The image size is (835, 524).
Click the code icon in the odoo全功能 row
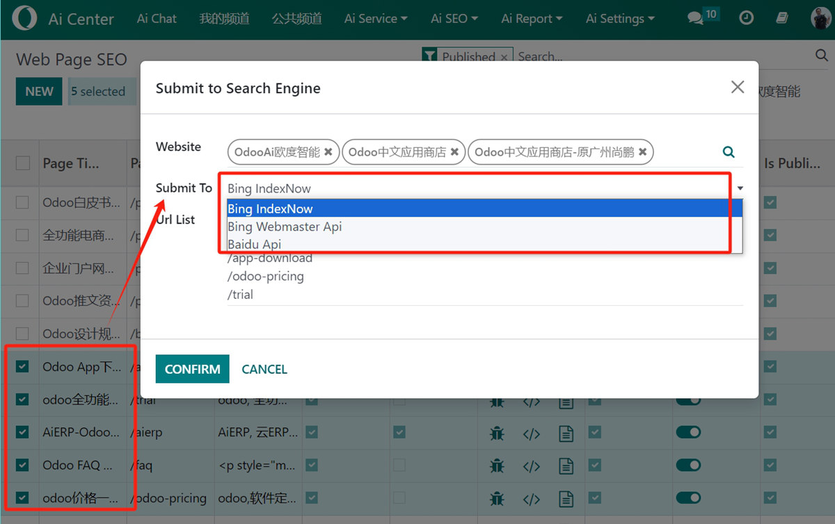(532, 402)
